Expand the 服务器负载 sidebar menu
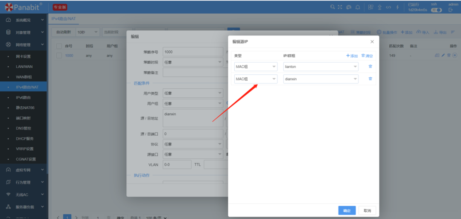This screenshot has width=461, height=219. 24,207
